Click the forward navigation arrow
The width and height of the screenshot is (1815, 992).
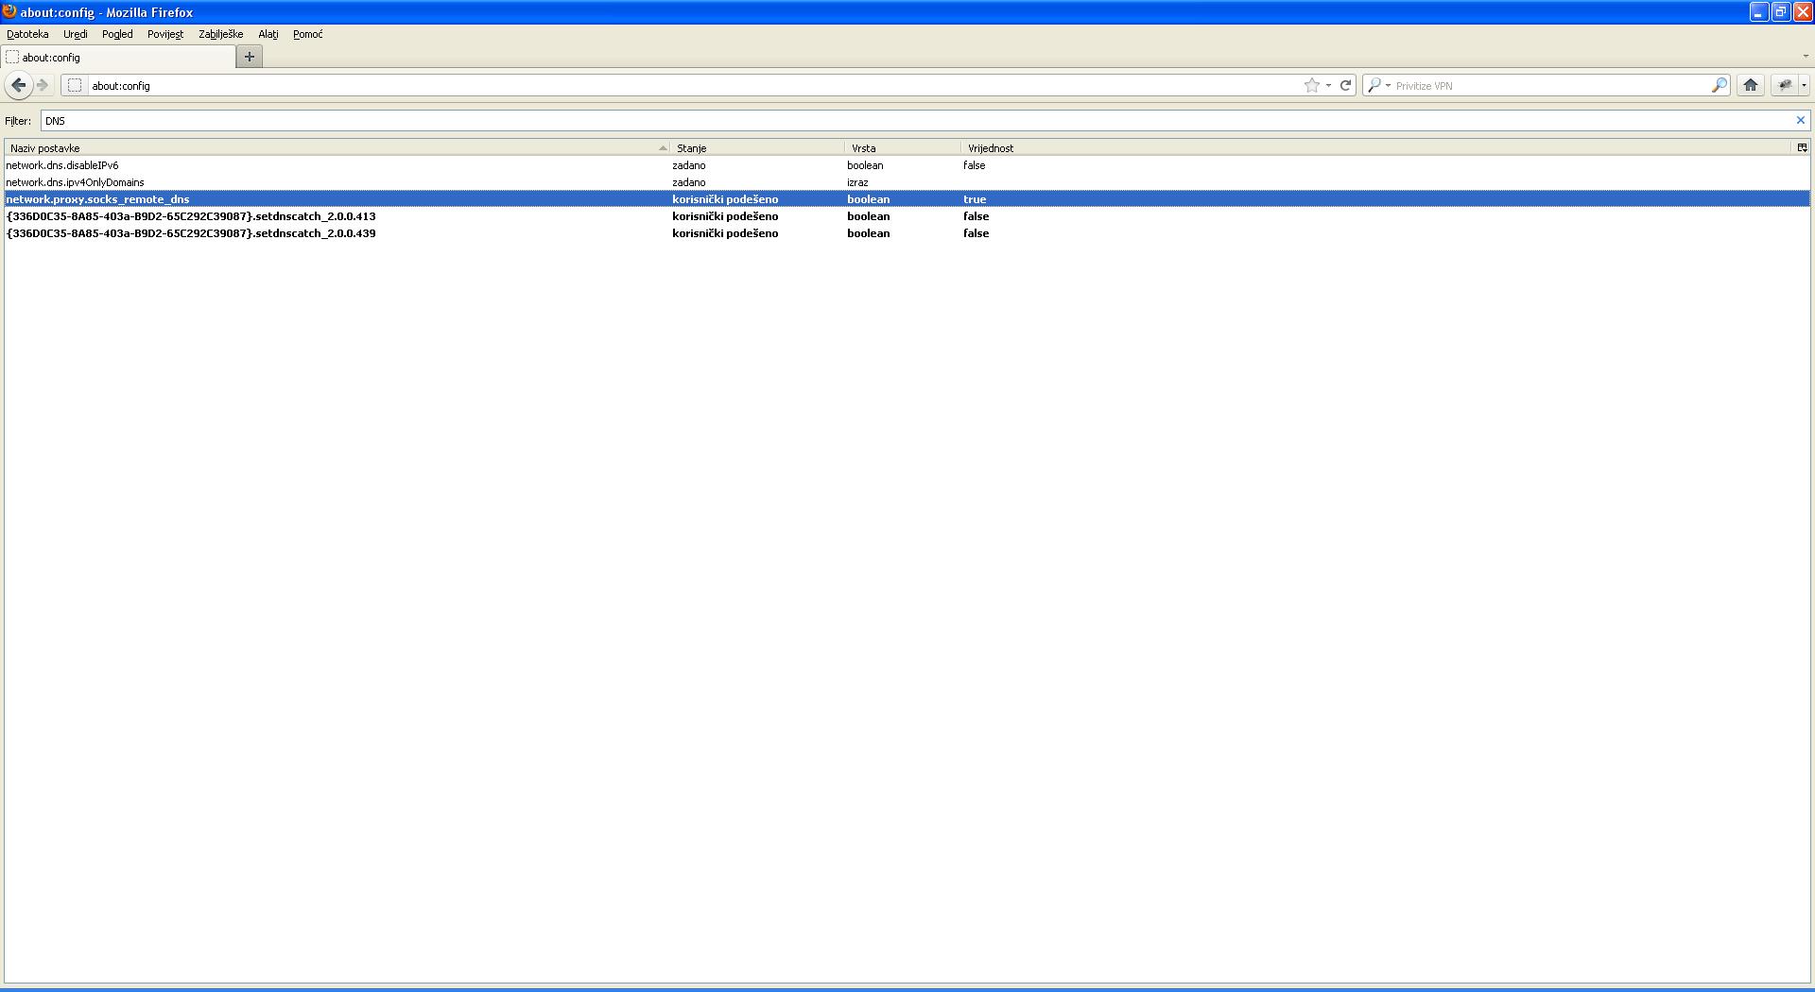click(43, 85)
